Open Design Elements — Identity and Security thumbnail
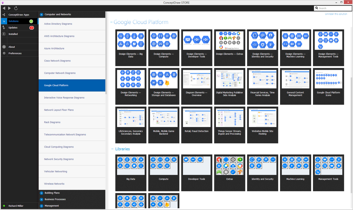 pos(263,48)
